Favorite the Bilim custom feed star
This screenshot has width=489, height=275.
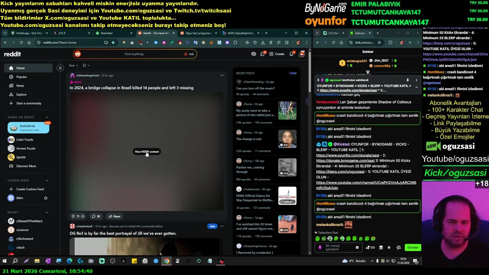pos(46,198)
